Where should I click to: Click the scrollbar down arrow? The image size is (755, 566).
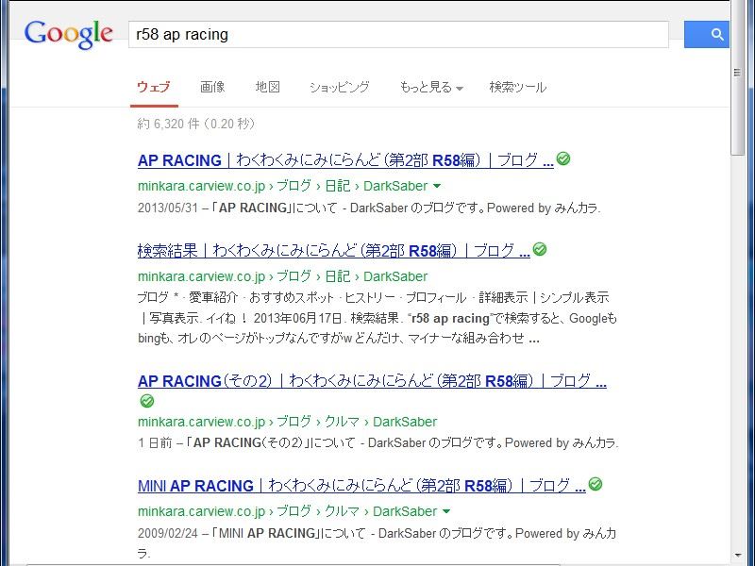click(737, 557)
